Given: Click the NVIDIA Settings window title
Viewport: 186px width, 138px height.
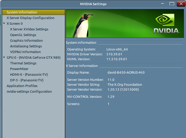Looking at the screenshot, I should click(93, 4).
